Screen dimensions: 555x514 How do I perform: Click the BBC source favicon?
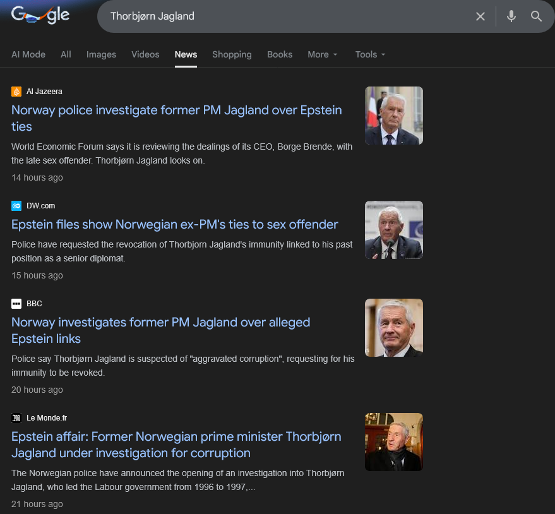[16, 304]
